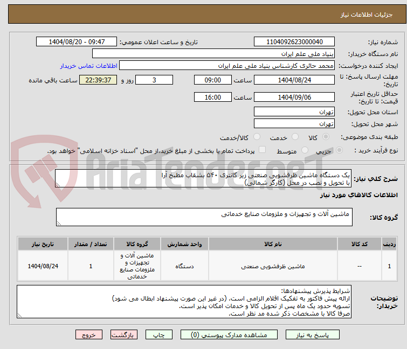This screenshot has height=349, width=407.
Task: Click the استان محل تحویل field
Action: tap(294, 111)
